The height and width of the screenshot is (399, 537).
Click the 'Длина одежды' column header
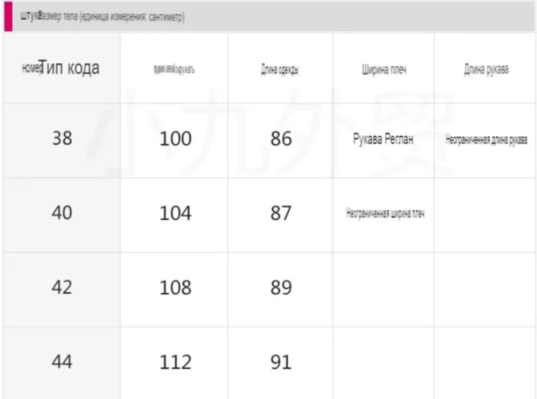(x=280, y=68)
